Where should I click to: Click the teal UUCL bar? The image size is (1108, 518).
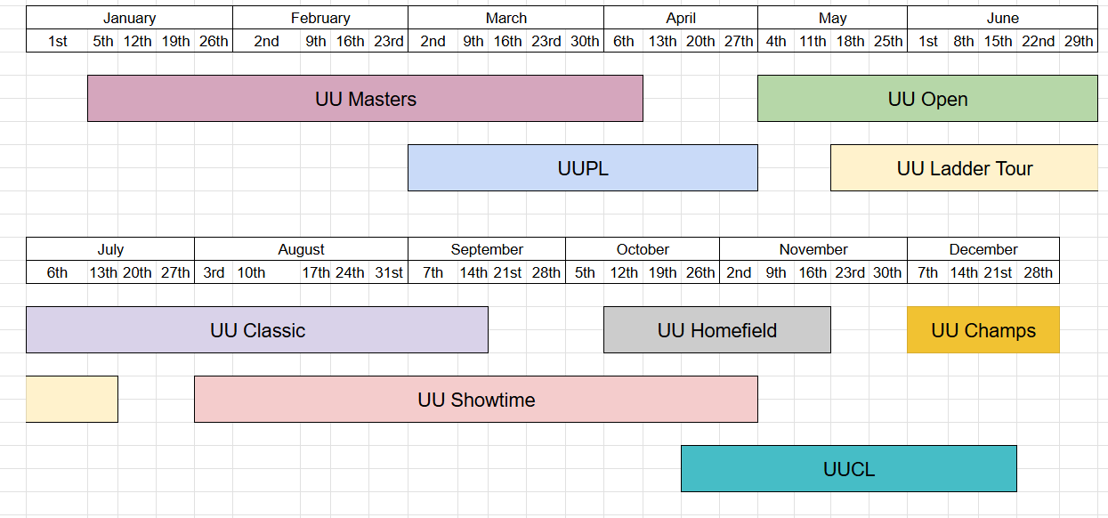tap(848, 469)
